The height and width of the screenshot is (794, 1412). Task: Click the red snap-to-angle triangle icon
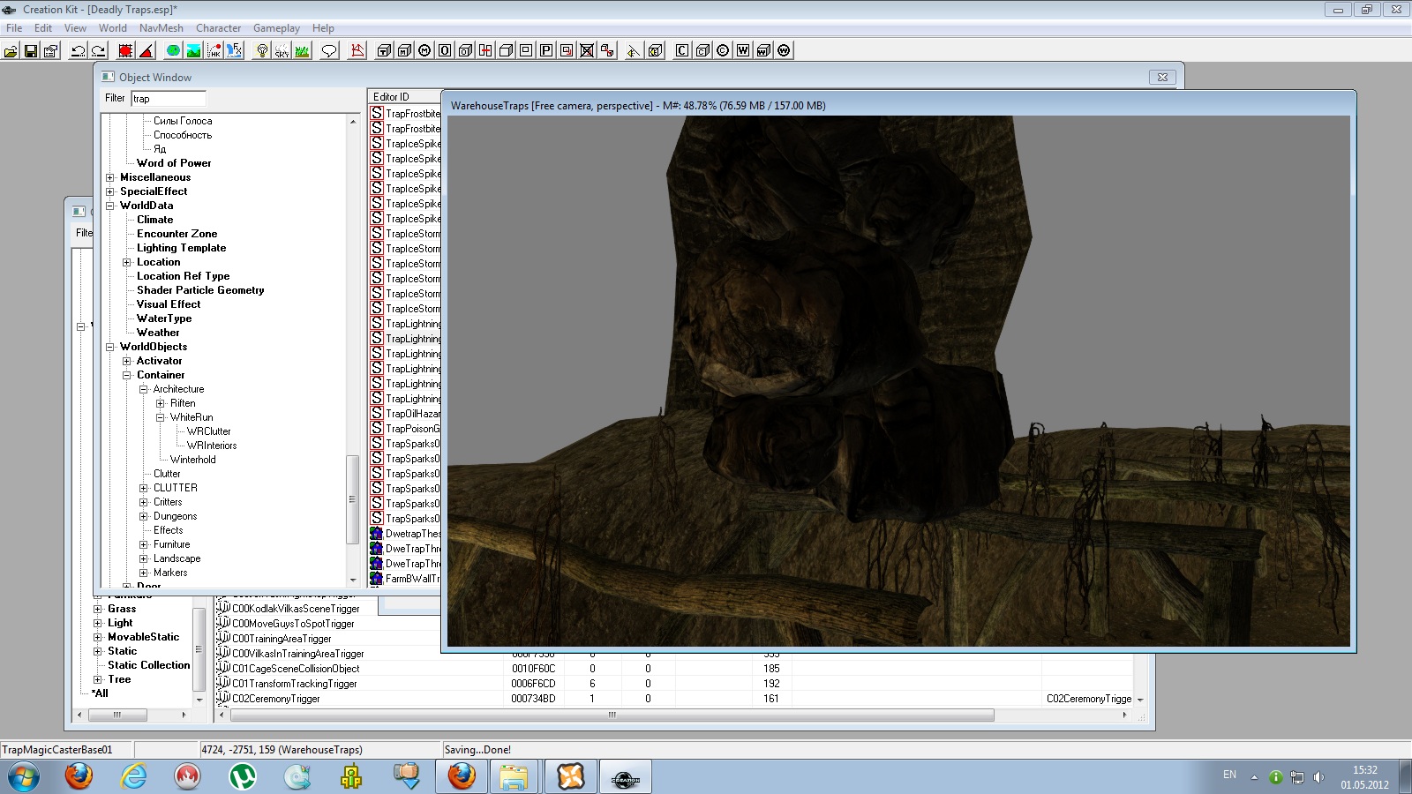point(146,50)
